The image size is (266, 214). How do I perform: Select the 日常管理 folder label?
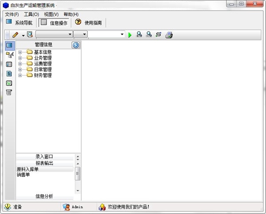click(x=43, y=70)
